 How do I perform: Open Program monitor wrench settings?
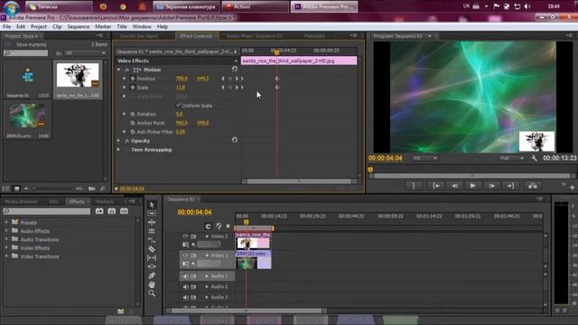534,158
